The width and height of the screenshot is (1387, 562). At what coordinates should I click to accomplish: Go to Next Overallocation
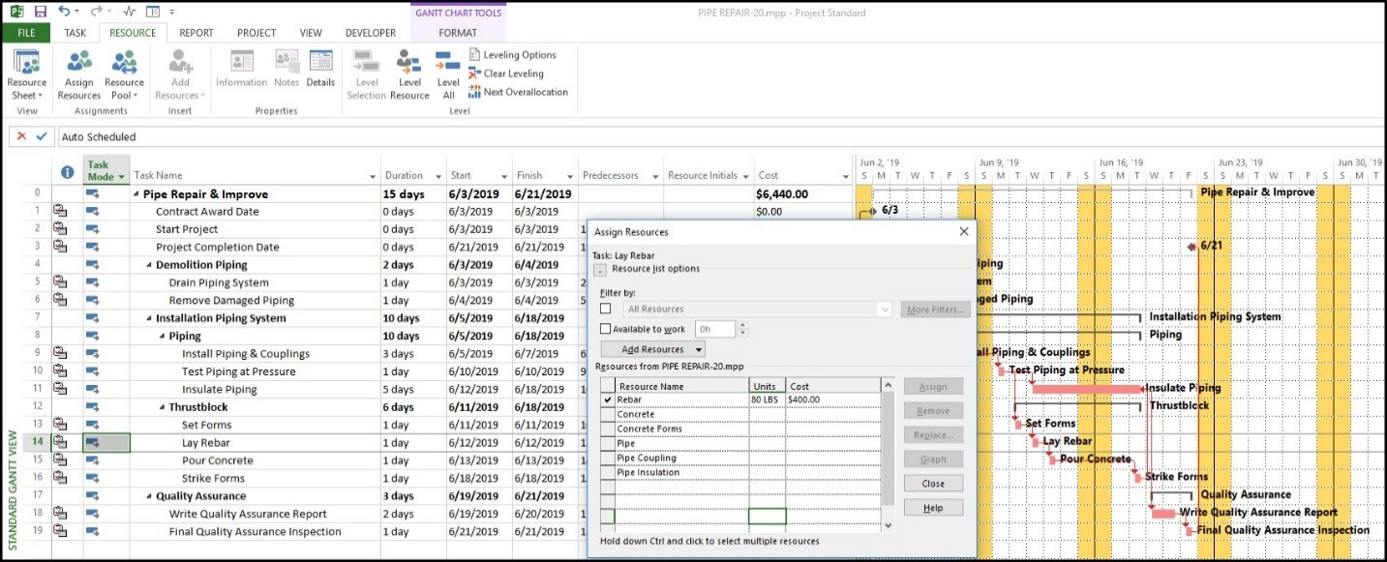[517, 92]
